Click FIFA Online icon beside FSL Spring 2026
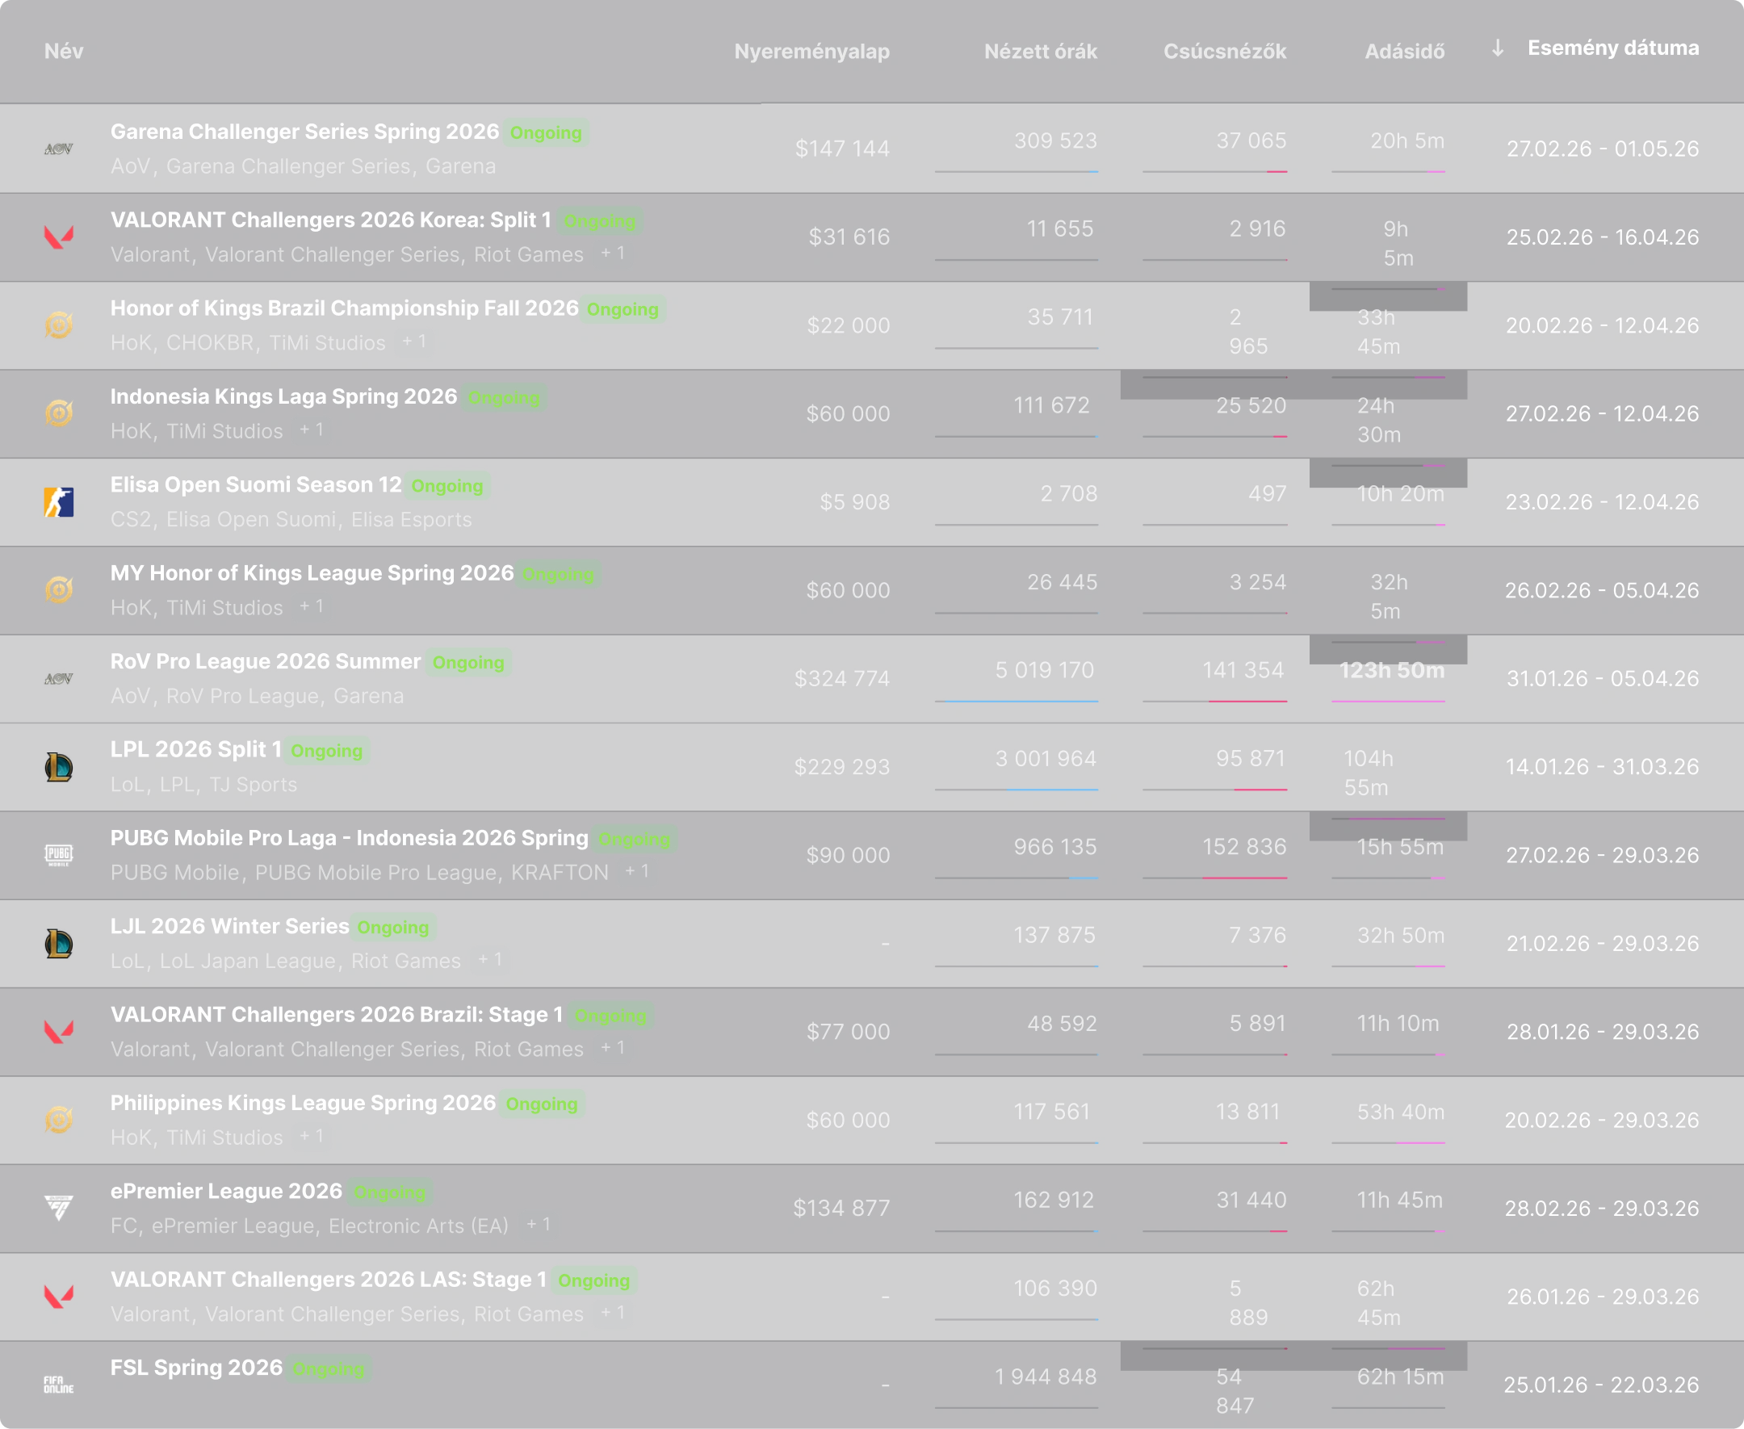Viewport: 1744px width, 1429px height. 58,1385
